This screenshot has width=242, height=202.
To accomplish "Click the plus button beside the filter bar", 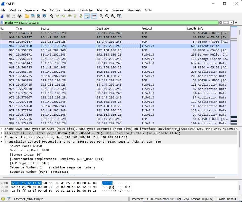I will 236,22.
